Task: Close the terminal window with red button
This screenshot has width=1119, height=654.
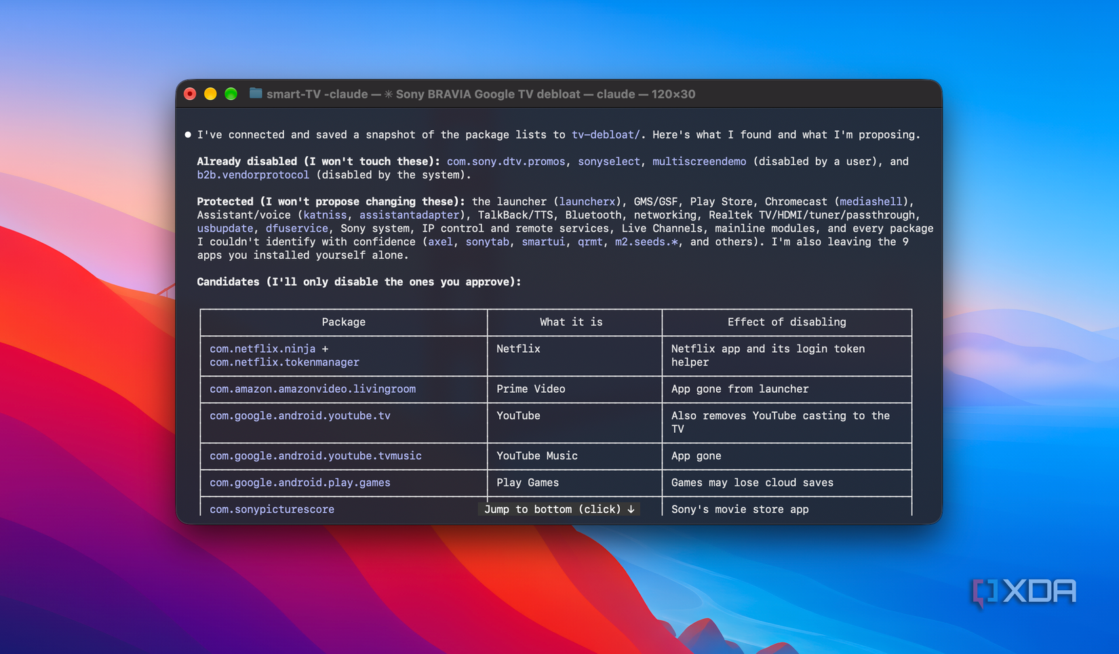Action: [x=190, y=94]
